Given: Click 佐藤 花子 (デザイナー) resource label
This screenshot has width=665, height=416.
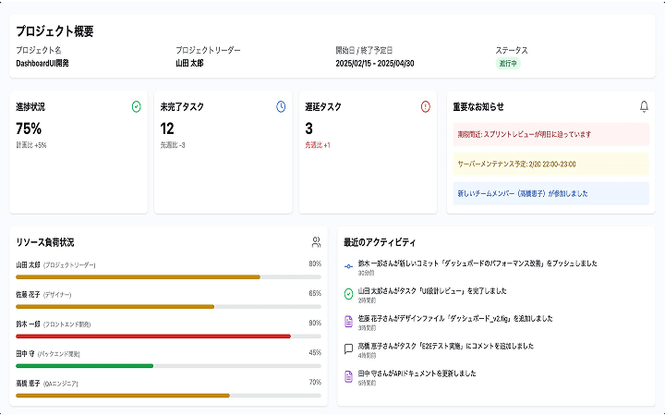Looking at the screenshot, I should point(43,295).
